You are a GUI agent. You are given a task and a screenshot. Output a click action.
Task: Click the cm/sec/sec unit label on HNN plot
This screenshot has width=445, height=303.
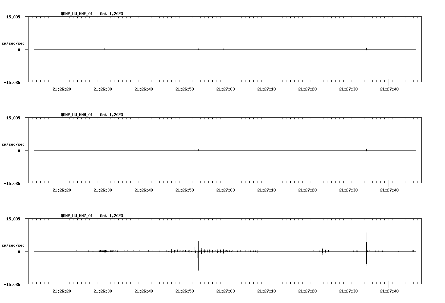[x=13, y=144]
